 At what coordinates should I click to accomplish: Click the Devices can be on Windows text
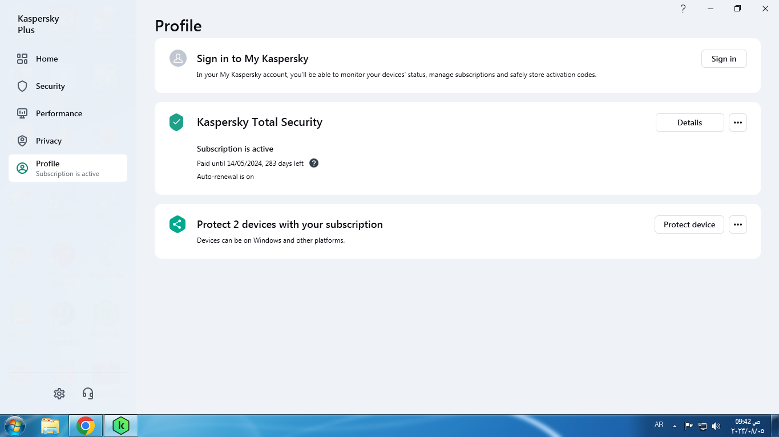pyautogui.click(x=271, y=240)
